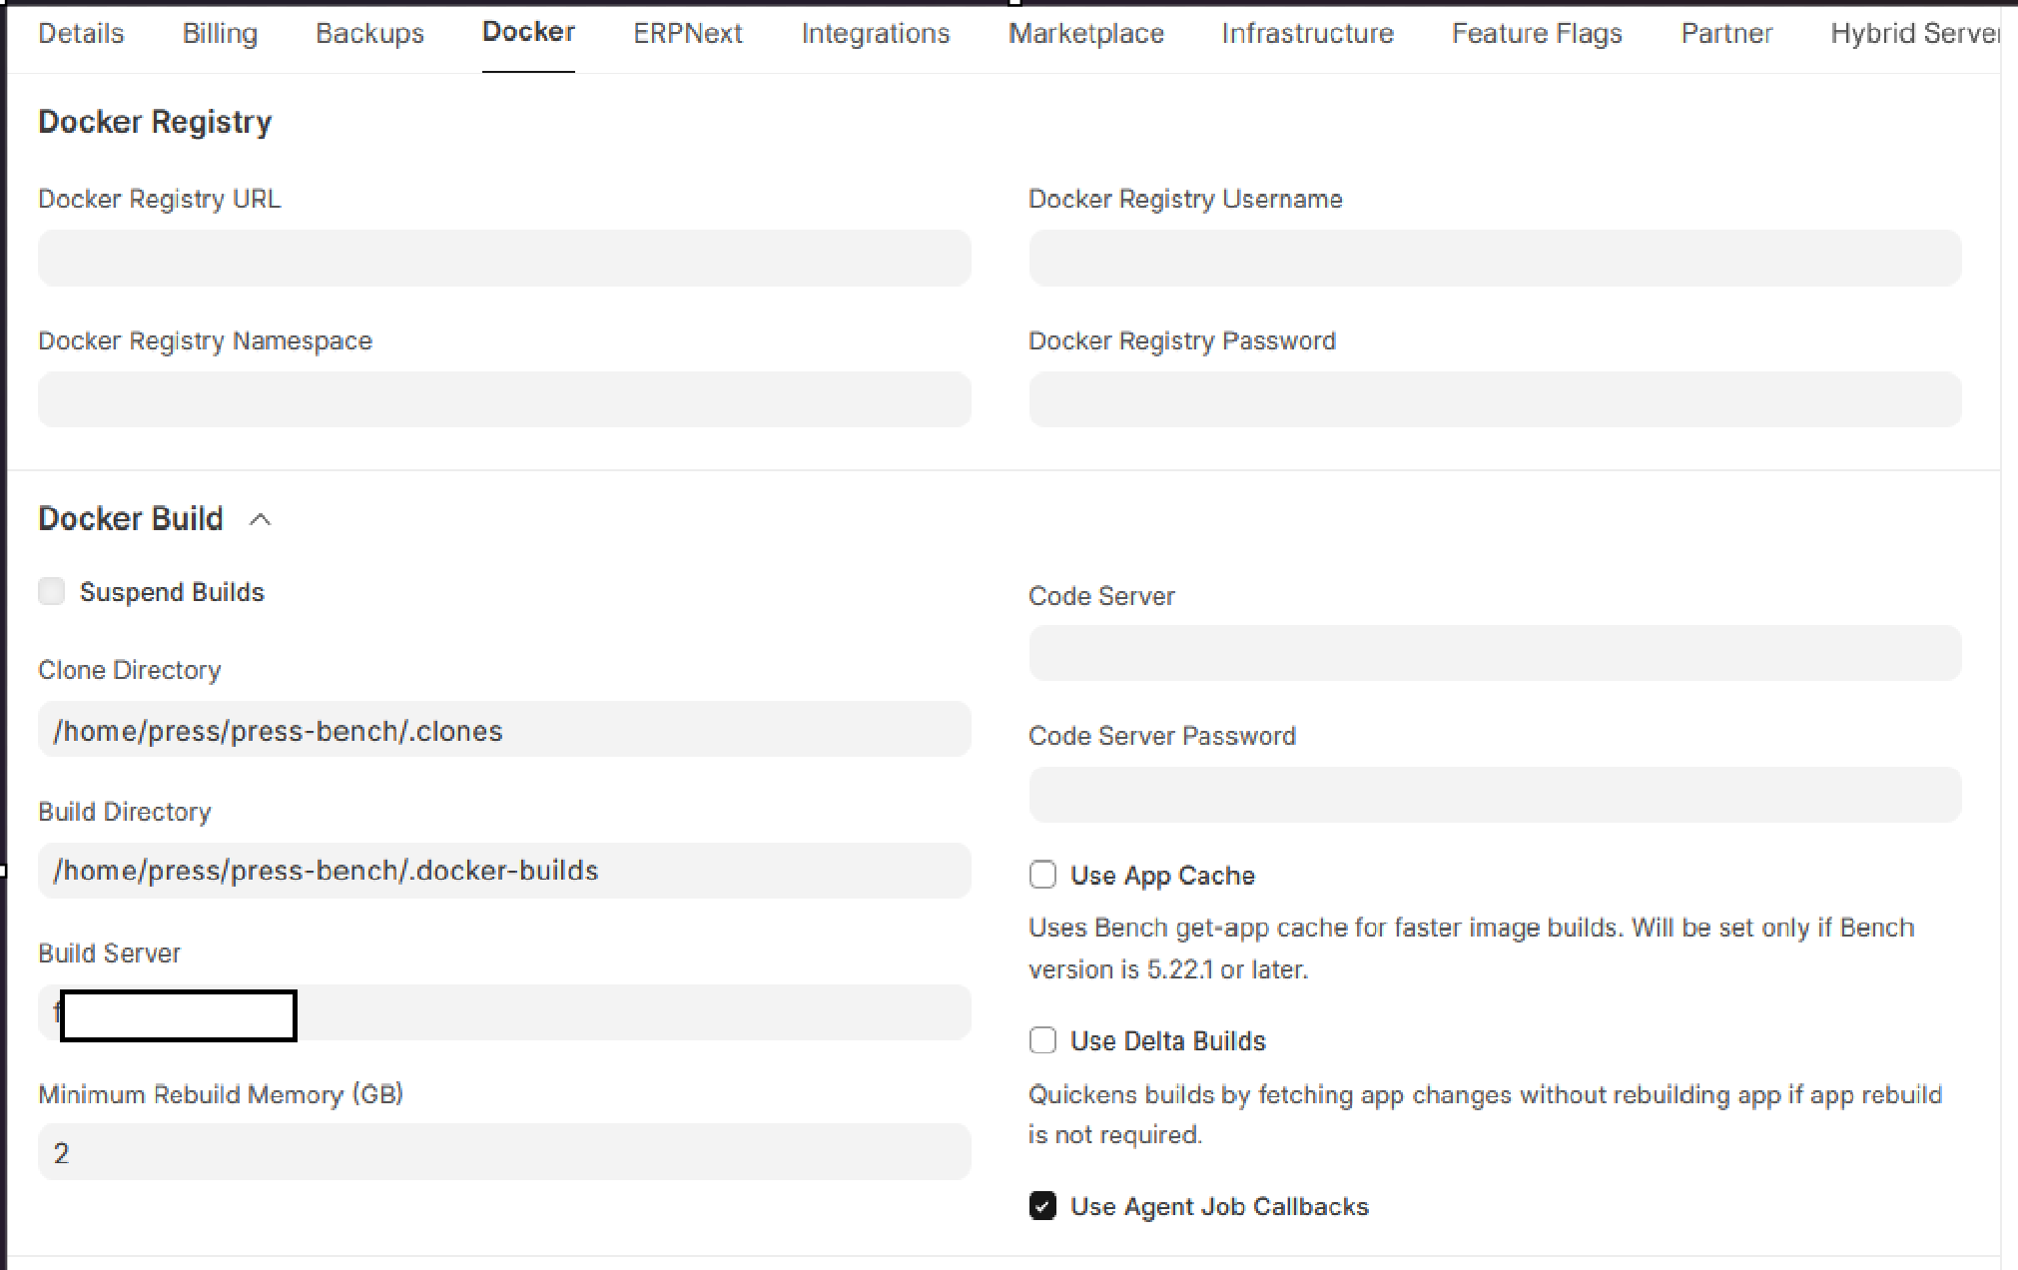
Task: Click the Docker Build section heading
Action: click(131, 519)
